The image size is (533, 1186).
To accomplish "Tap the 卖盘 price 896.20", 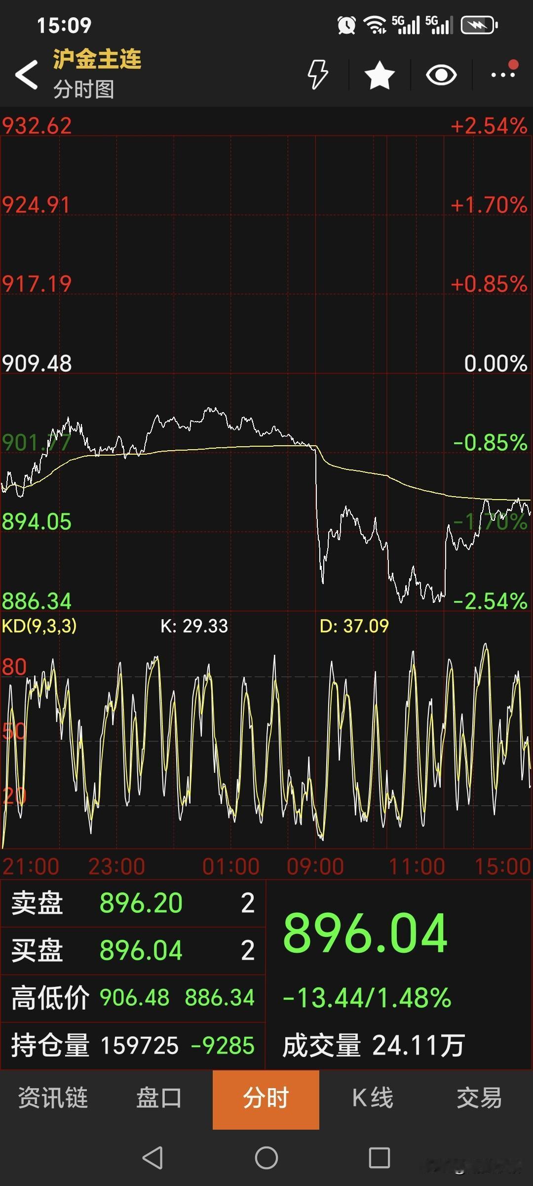I will pos(141,903).
